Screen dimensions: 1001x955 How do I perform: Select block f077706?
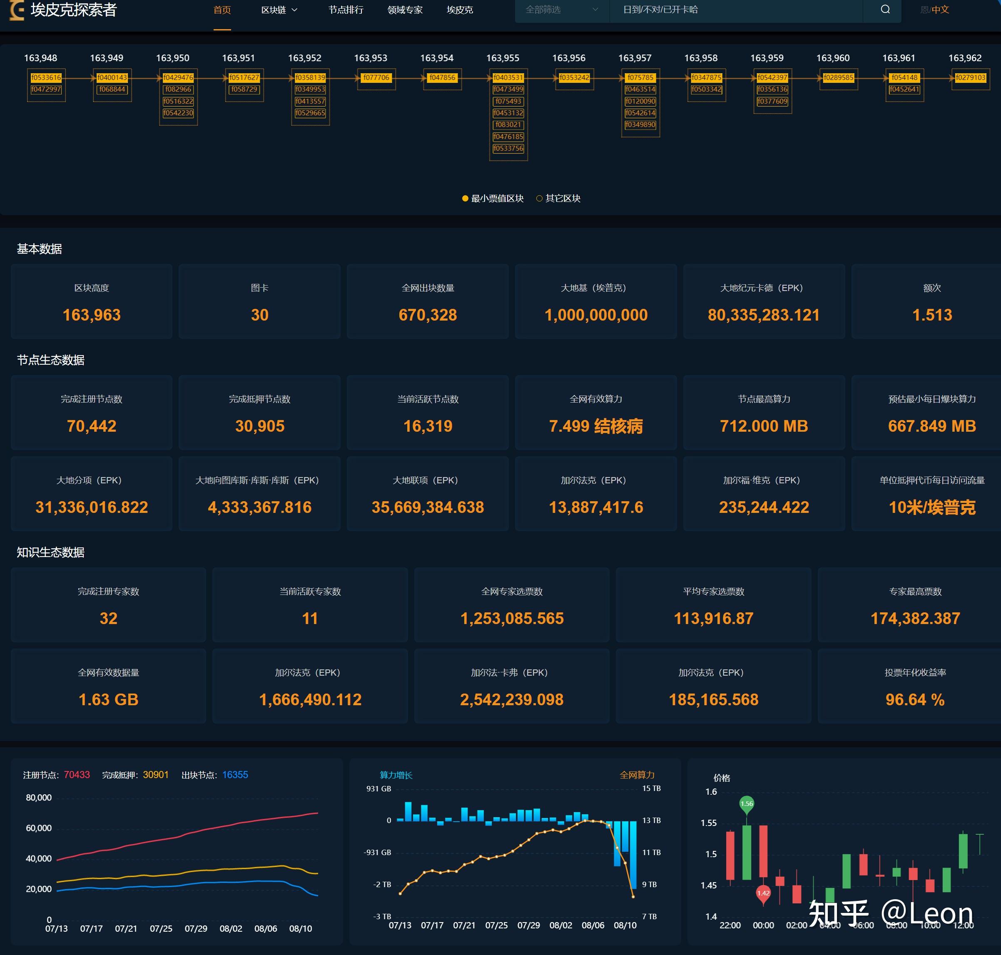[x=376, y=77]
